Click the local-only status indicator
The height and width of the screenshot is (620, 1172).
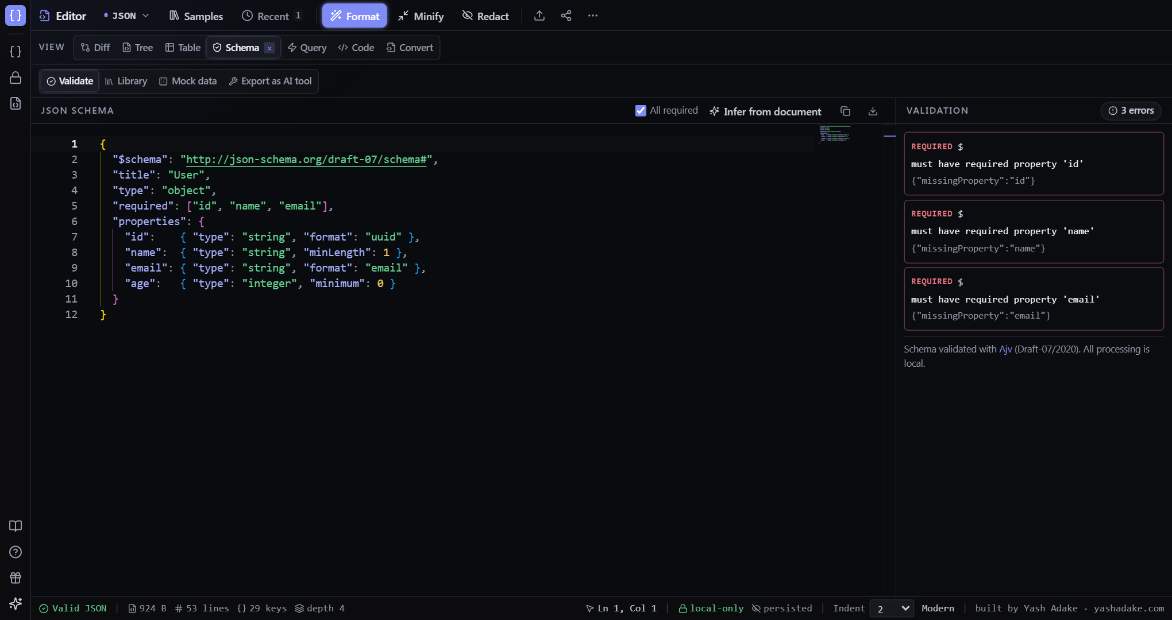pos(711,609)
